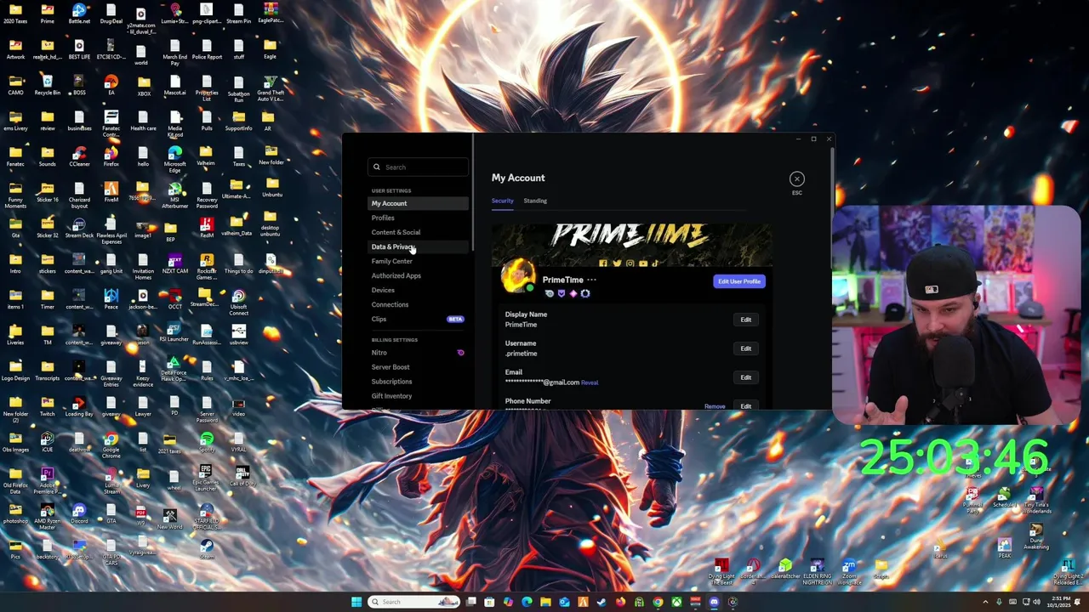Launch Call of Duty desktop shortcut
The image size is (1089, 612).
pos(242,476)
